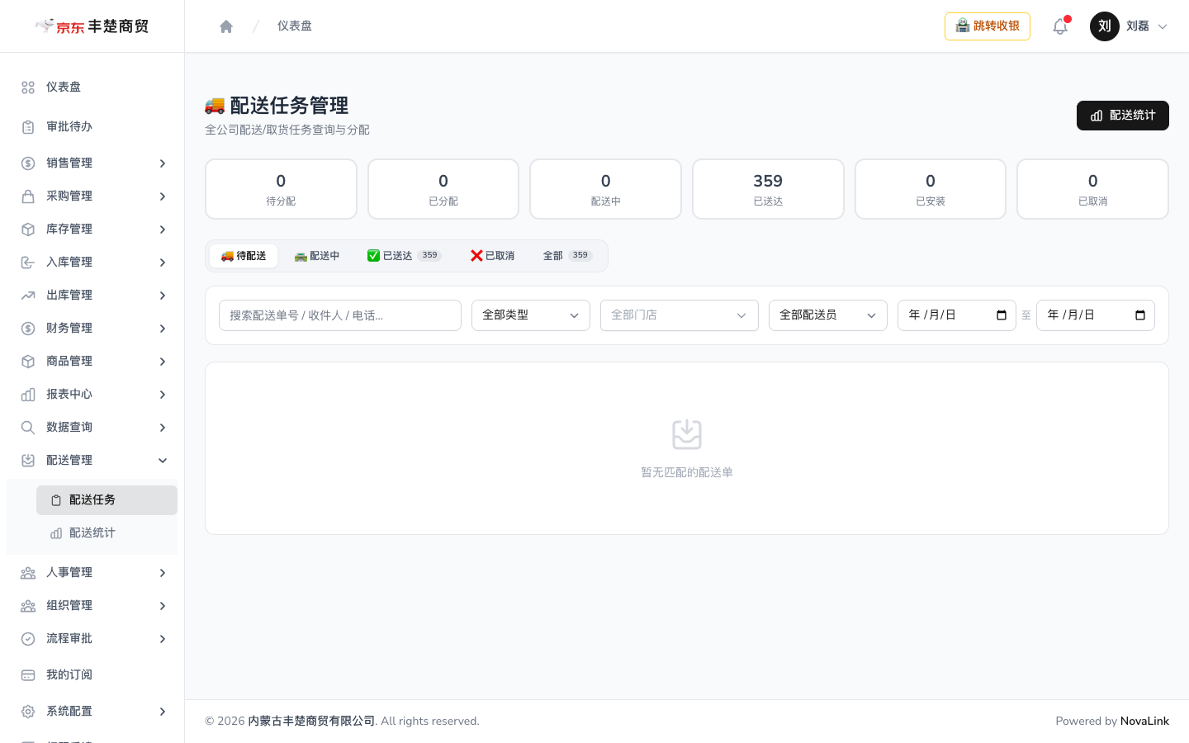Click the end date calendar icon
Image resolution: width=1189 pixels, height=743 pixels.
click(1140, 315)
